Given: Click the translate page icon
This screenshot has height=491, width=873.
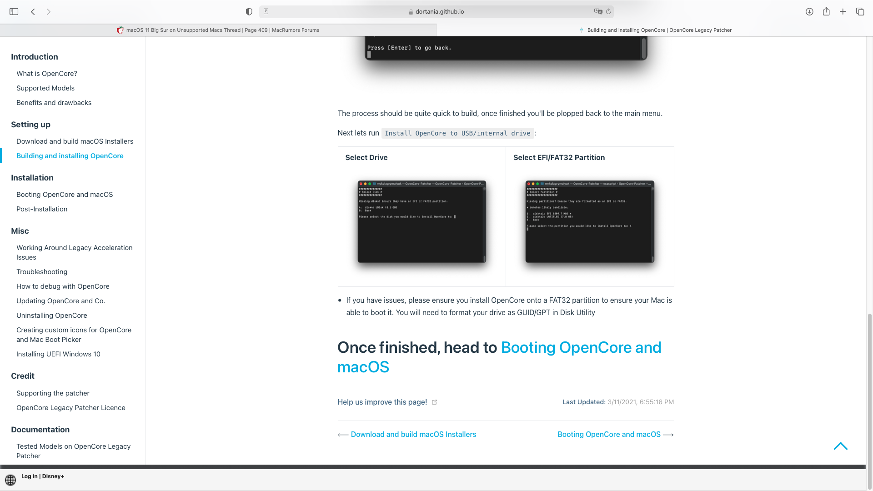Looking at the screenshot, I should [598, 12].
